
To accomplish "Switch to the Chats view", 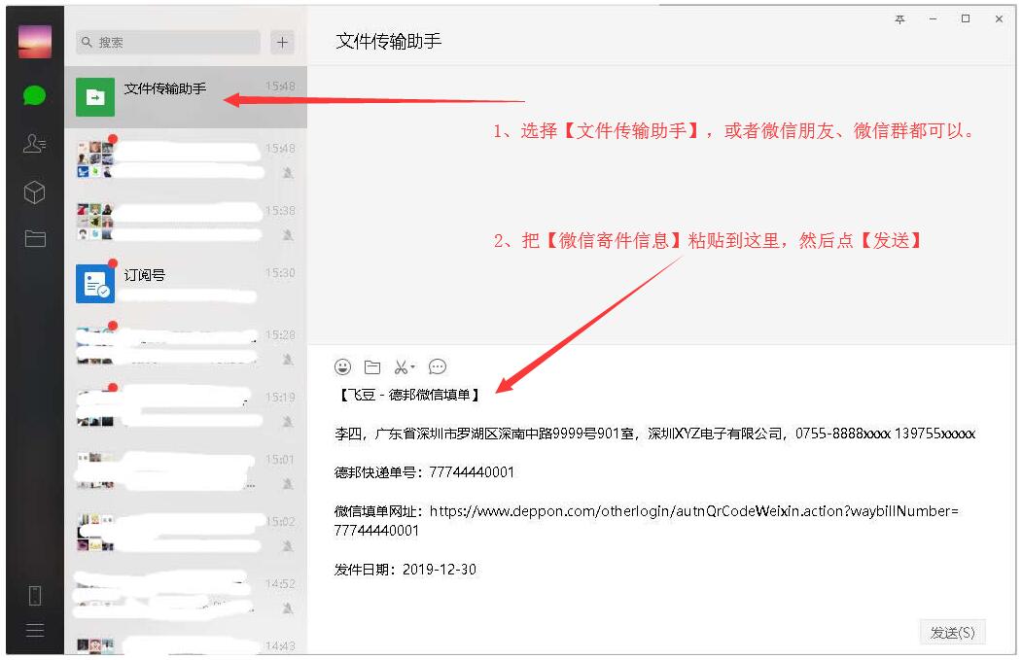I will [x=35, y=95].
